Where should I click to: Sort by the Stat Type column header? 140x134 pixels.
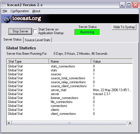(x=28, y=61)
